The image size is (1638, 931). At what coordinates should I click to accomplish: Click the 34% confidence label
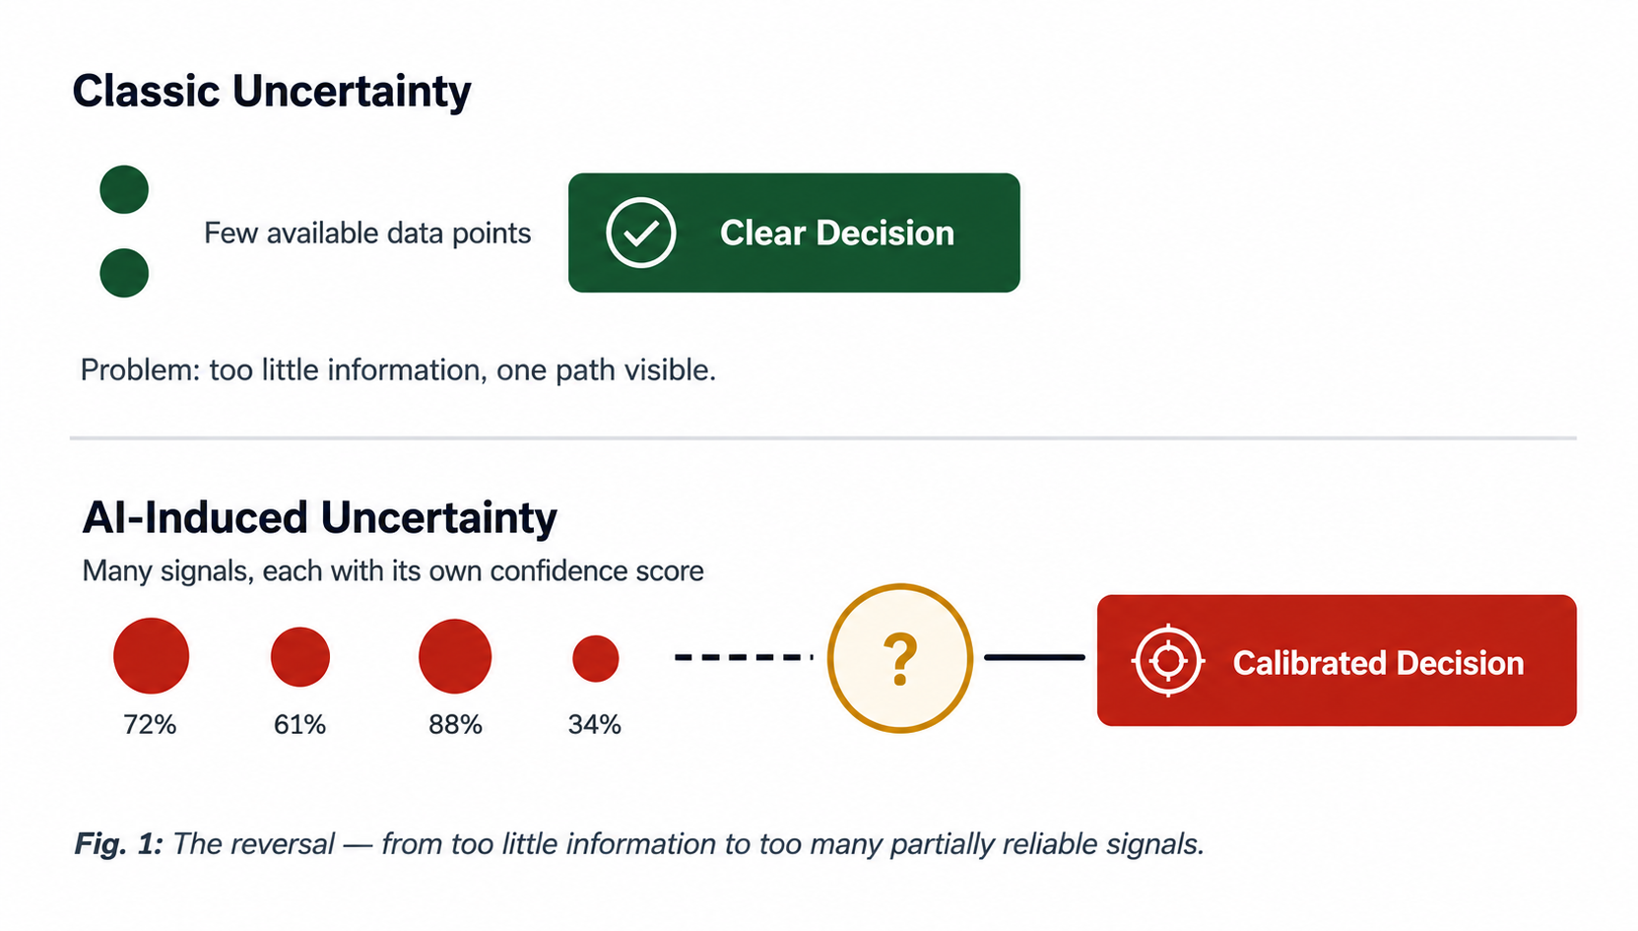[x=595, y=725]
